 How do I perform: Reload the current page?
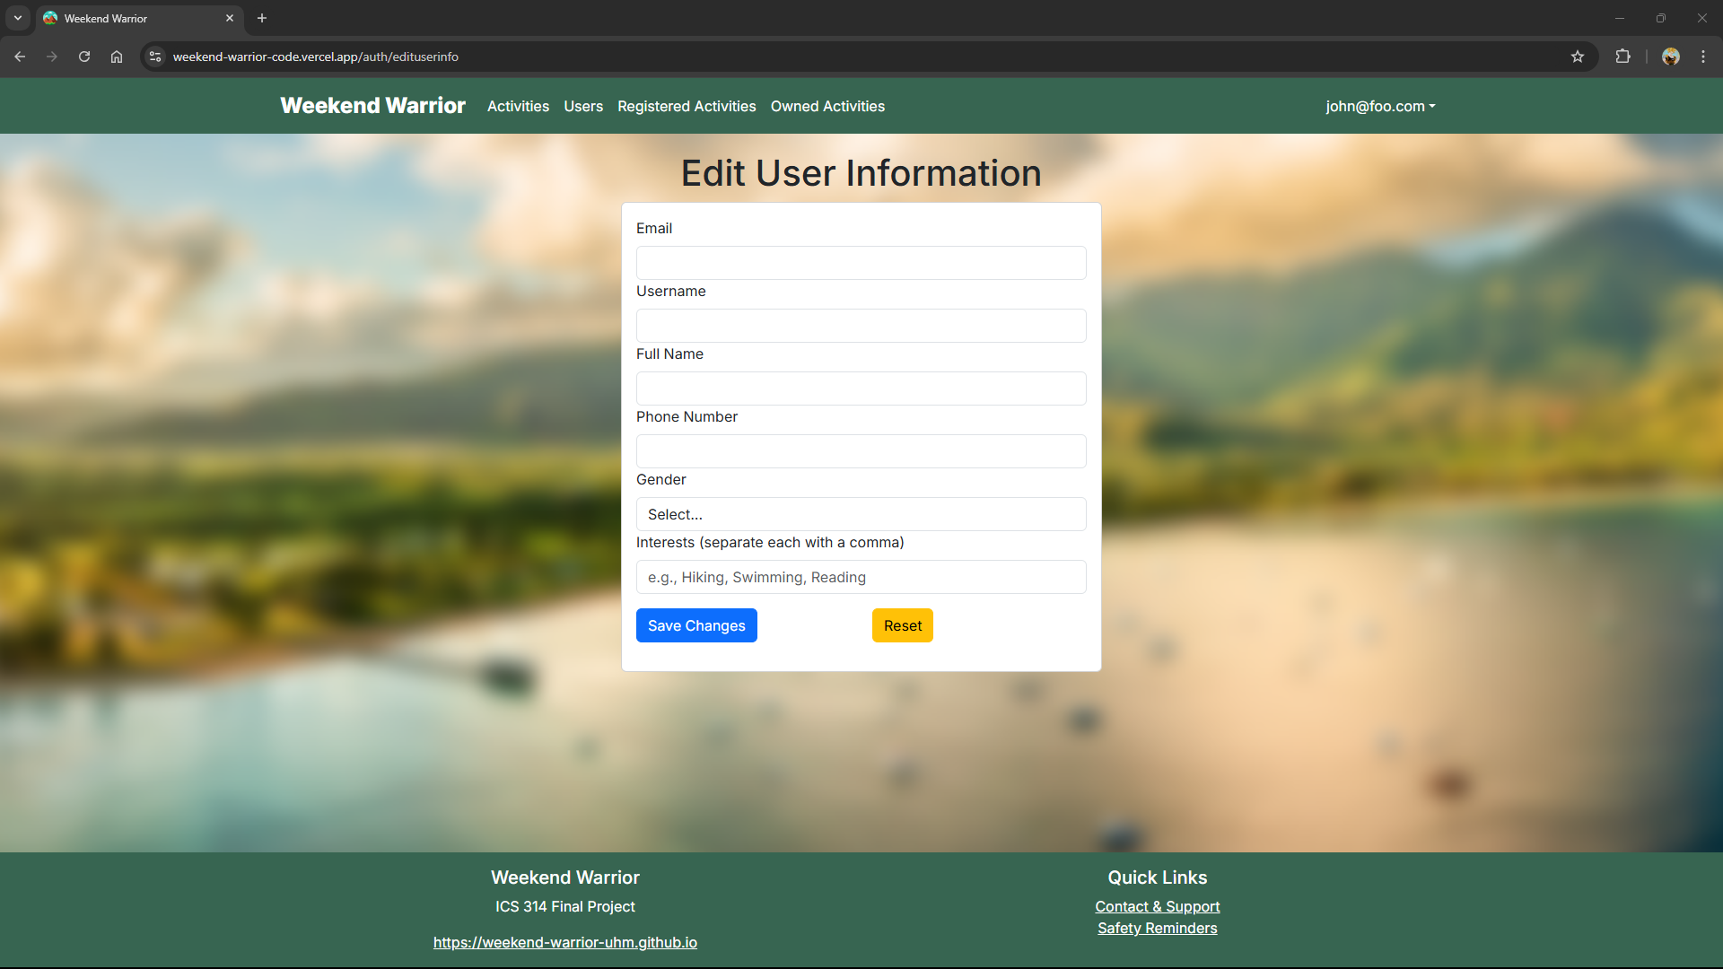pos(83,56)
